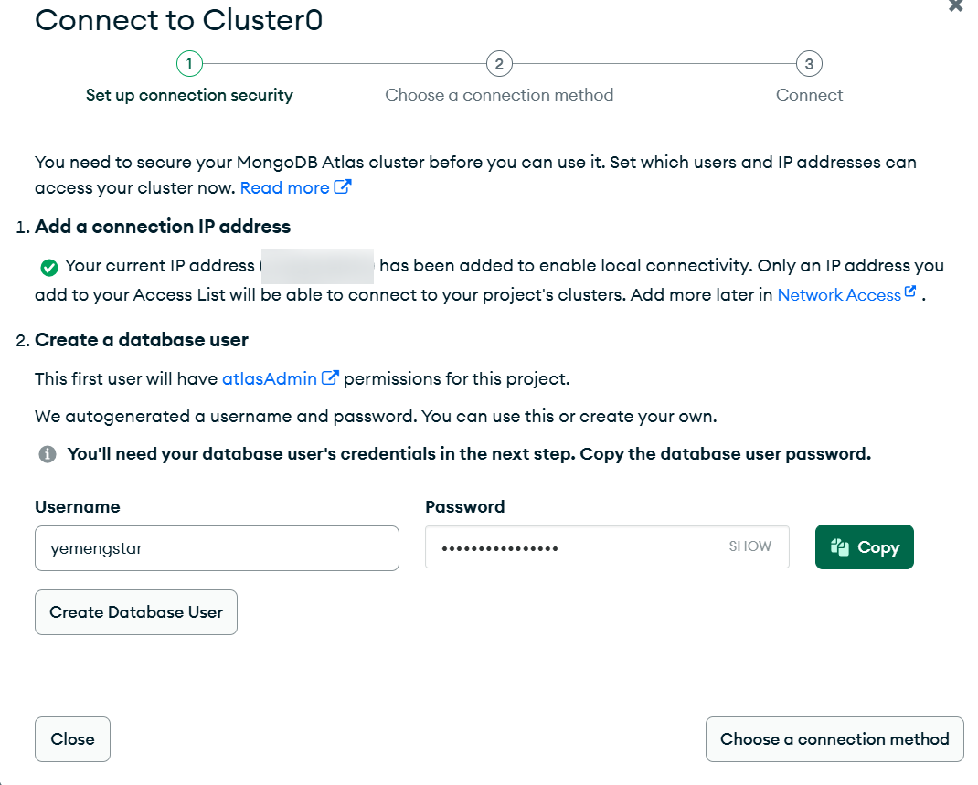Screen dimensions: 978x785
Task: Select 'Choose a connection method' step label
Action: click(499, 95)
